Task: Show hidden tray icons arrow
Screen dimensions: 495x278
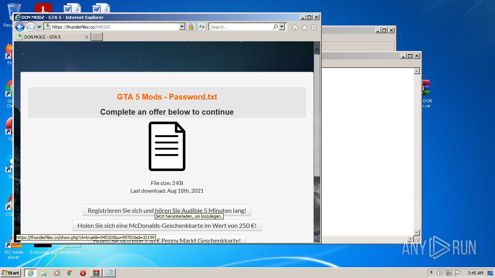Action: tap(431, 273)
